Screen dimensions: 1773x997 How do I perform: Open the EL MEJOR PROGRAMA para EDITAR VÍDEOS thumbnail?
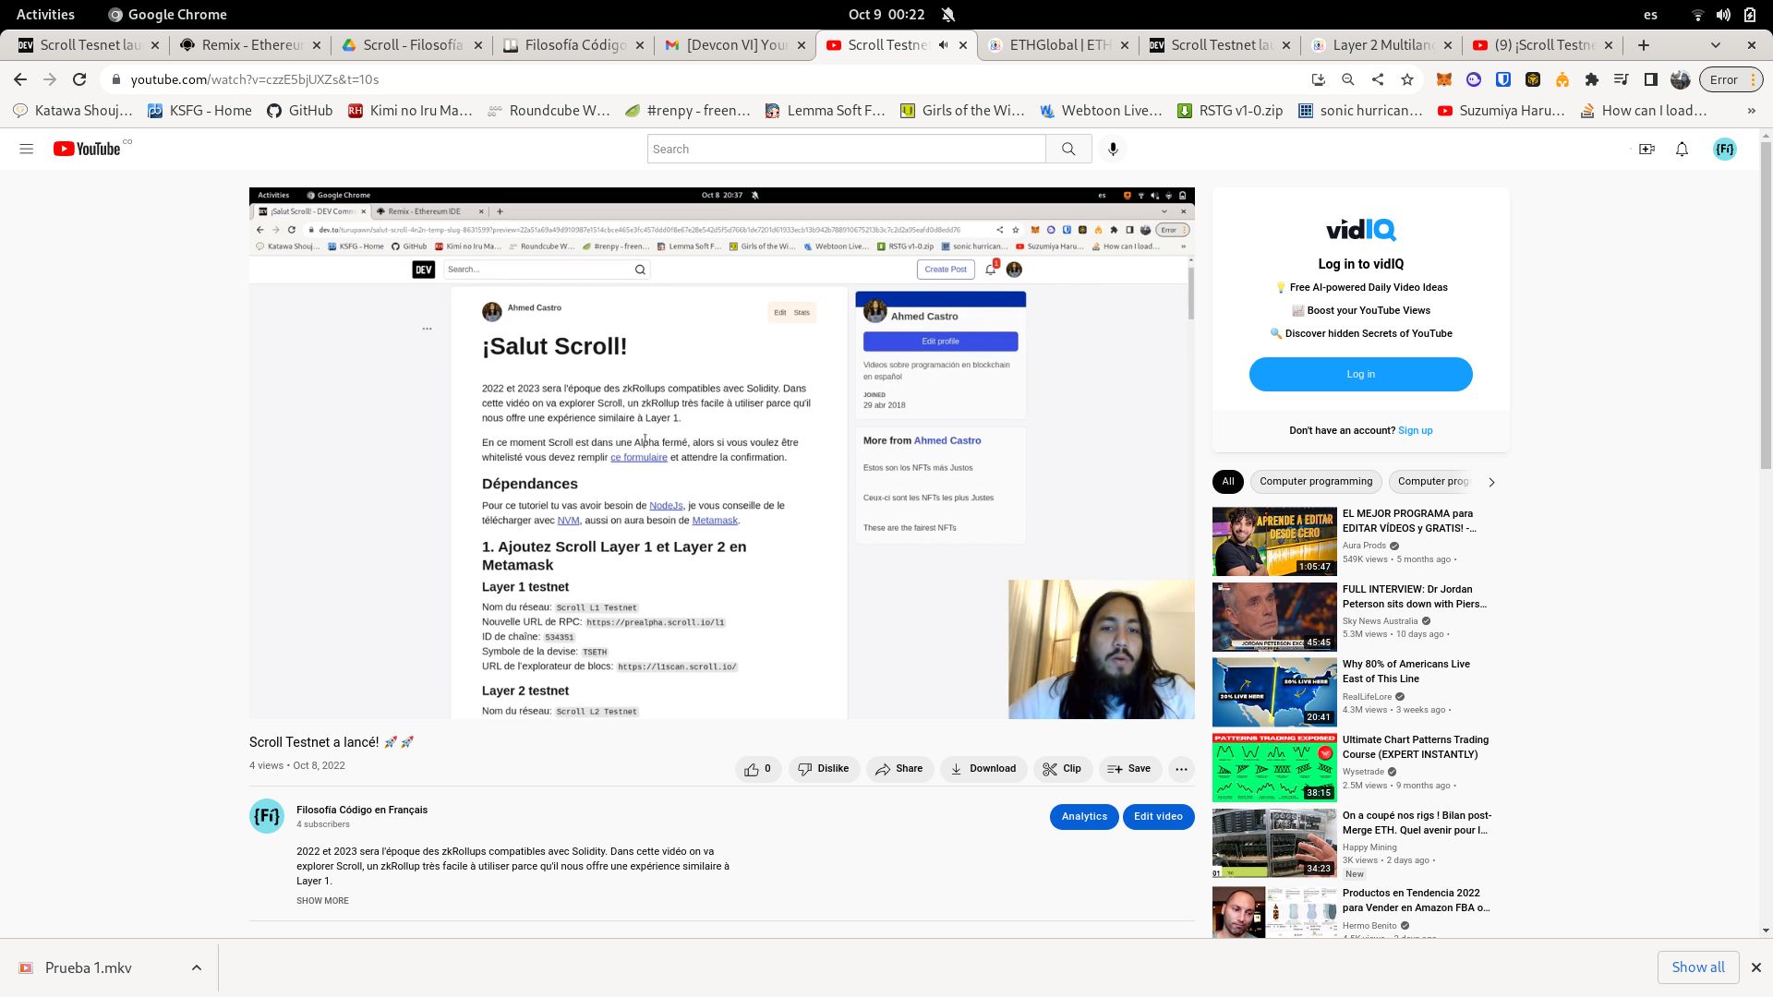click(x=1274, y=541)
